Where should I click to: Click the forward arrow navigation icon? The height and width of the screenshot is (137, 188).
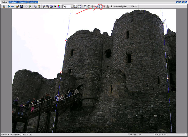coord(13,6)
